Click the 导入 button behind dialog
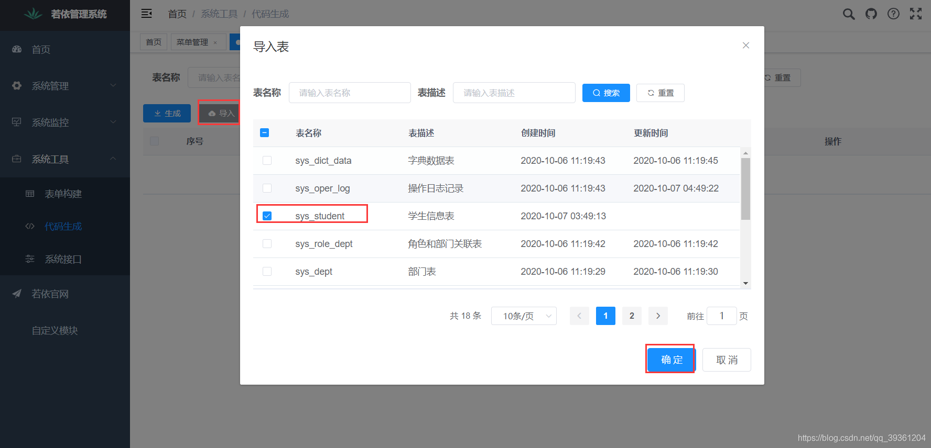 tap(220, 113)
